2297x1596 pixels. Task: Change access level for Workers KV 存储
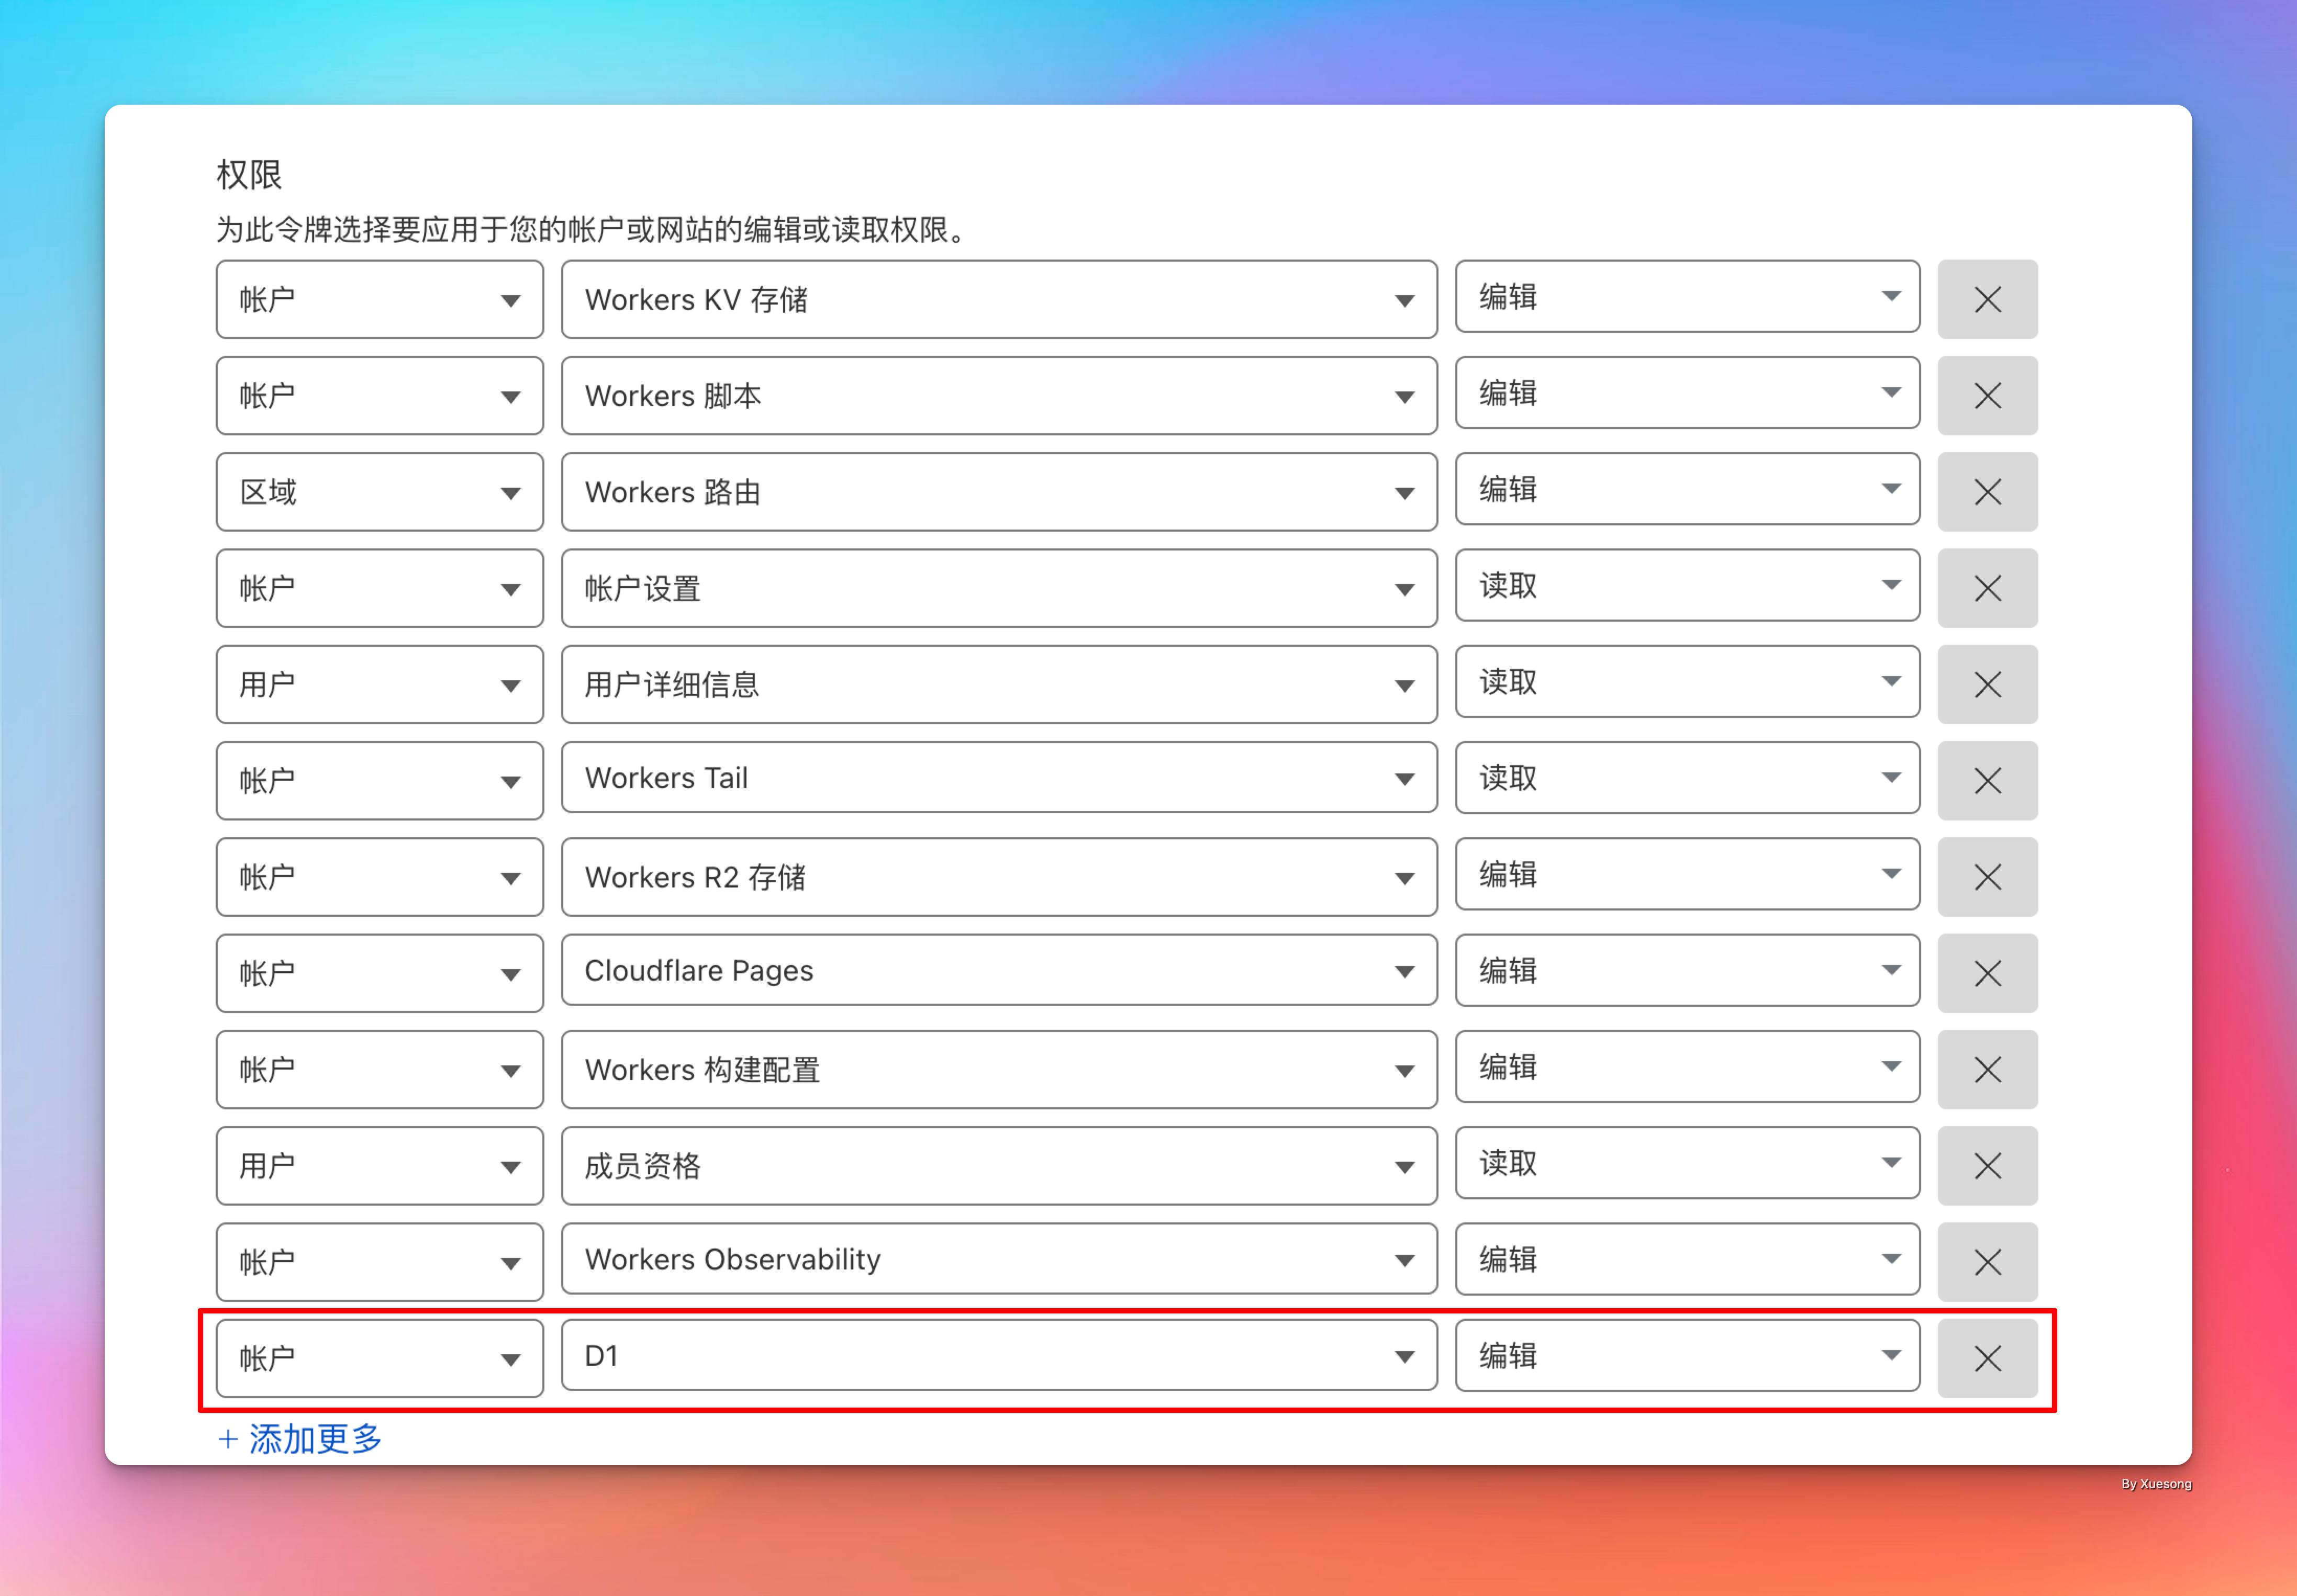(x=1688, y=296)
